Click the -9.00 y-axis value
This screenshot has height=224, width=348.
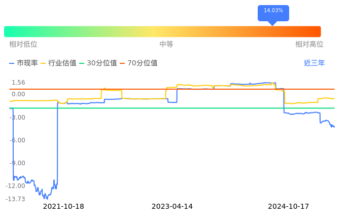tap(18, 163)
